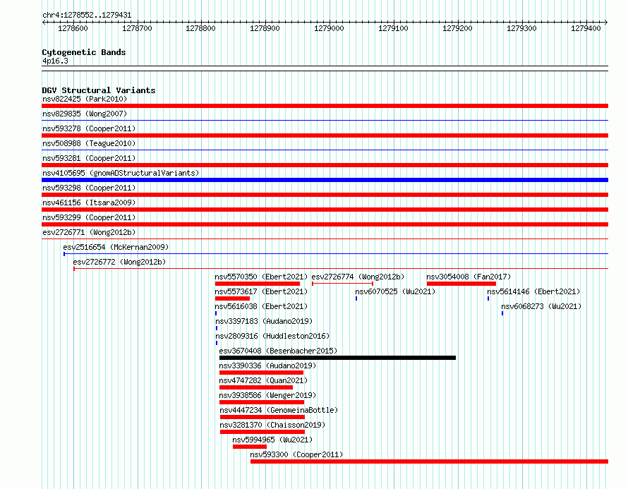Click the black esv3670408 Besenbacher2015 bar
The height and width of the screenshot is (489, 628).
pyautogui.click(x=337, y=358)
